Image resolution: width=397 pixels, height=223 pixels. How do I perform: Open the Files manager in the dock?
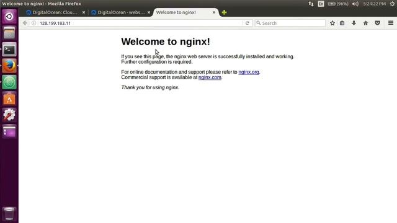click(x=9, y=33)
